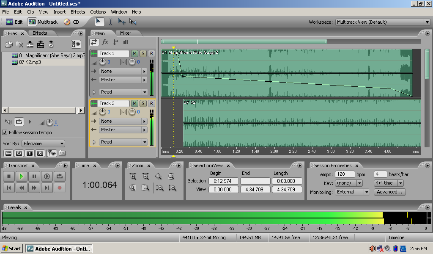Solo Track 2 with S button
The width and height of the screenshot is (433, 254).
tap(143, 103)
